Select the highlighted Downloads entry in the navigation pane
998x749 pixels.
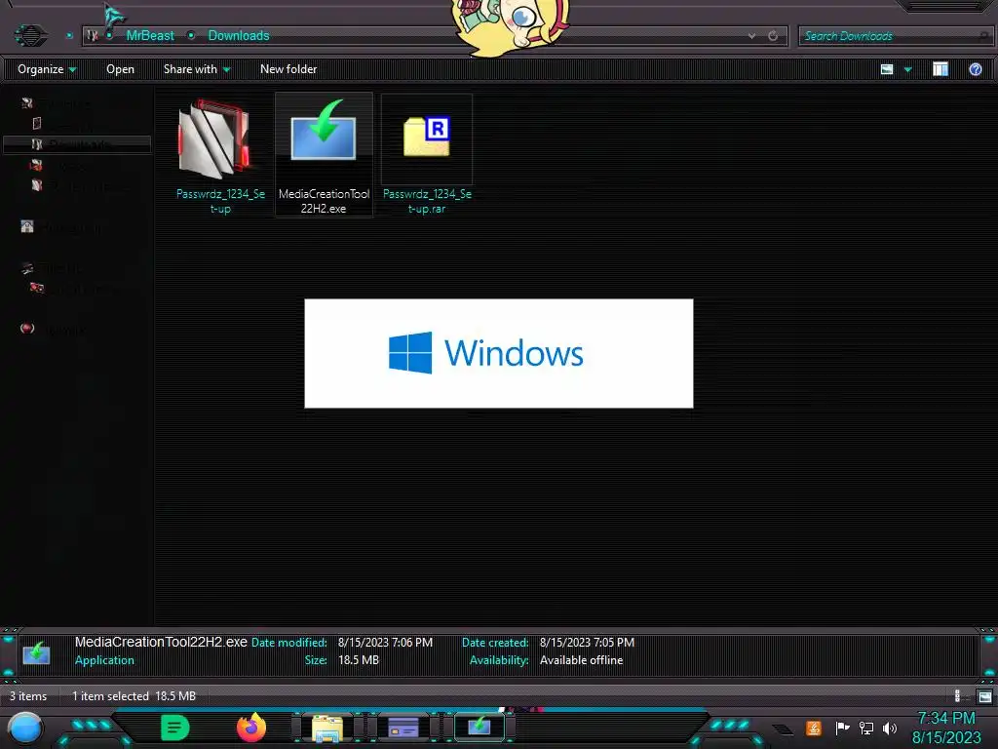pos(77,144)
